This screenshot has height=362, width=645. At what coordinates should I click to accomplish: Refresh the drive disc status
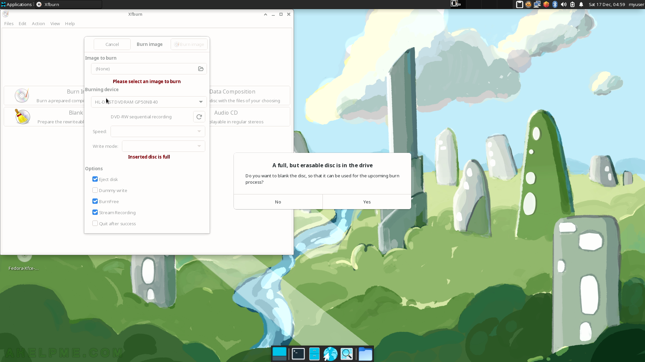199,117
